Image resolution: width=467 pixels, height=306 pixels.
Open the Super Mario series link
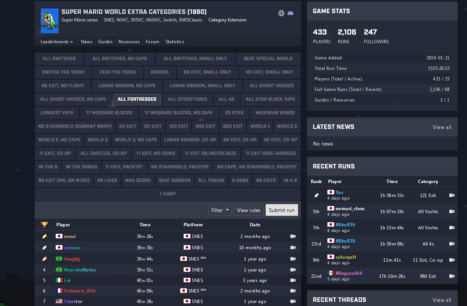pyautogui.click(x=80, y=20)
